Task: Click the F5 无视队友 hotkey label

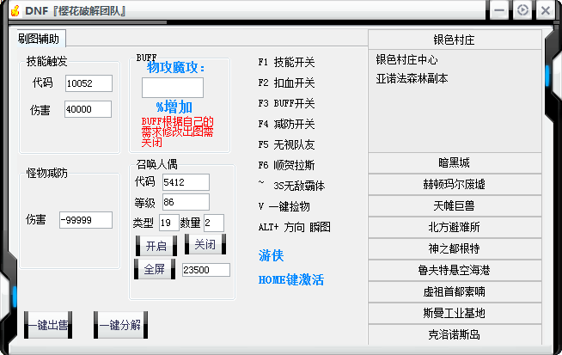Action: 286,145
